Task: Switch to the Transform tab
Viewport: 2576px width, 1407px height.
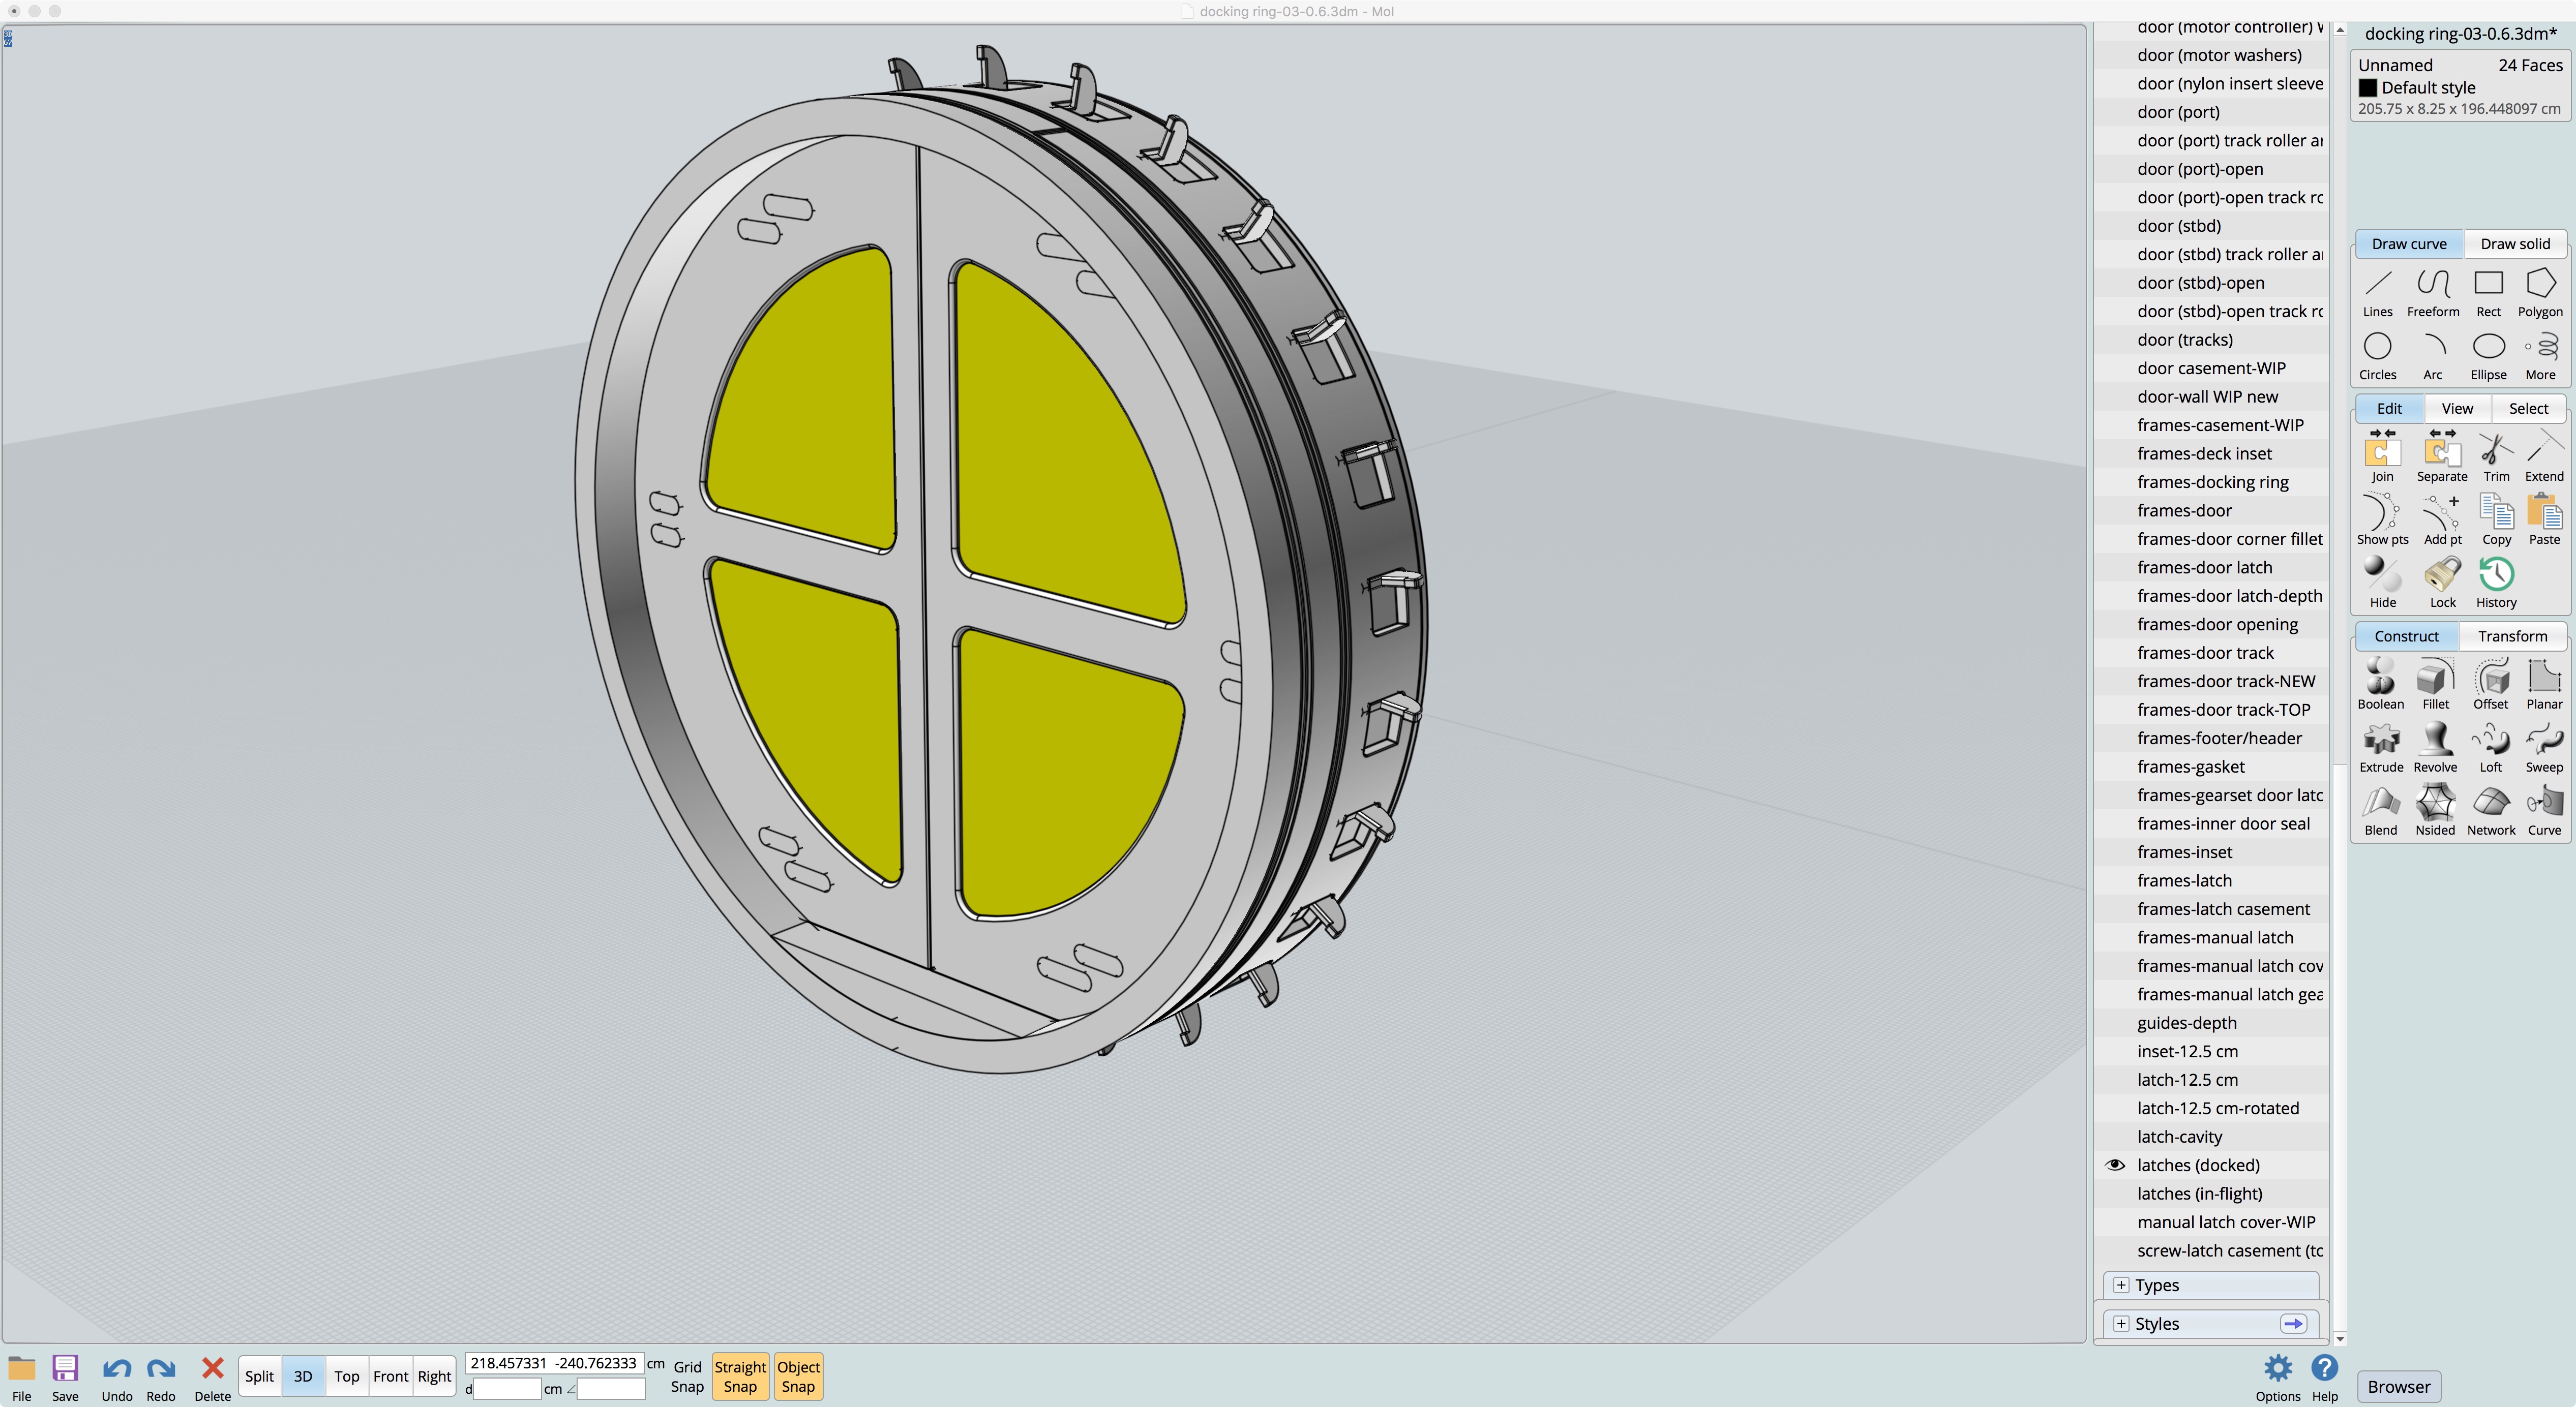Action: [2512, 636]
